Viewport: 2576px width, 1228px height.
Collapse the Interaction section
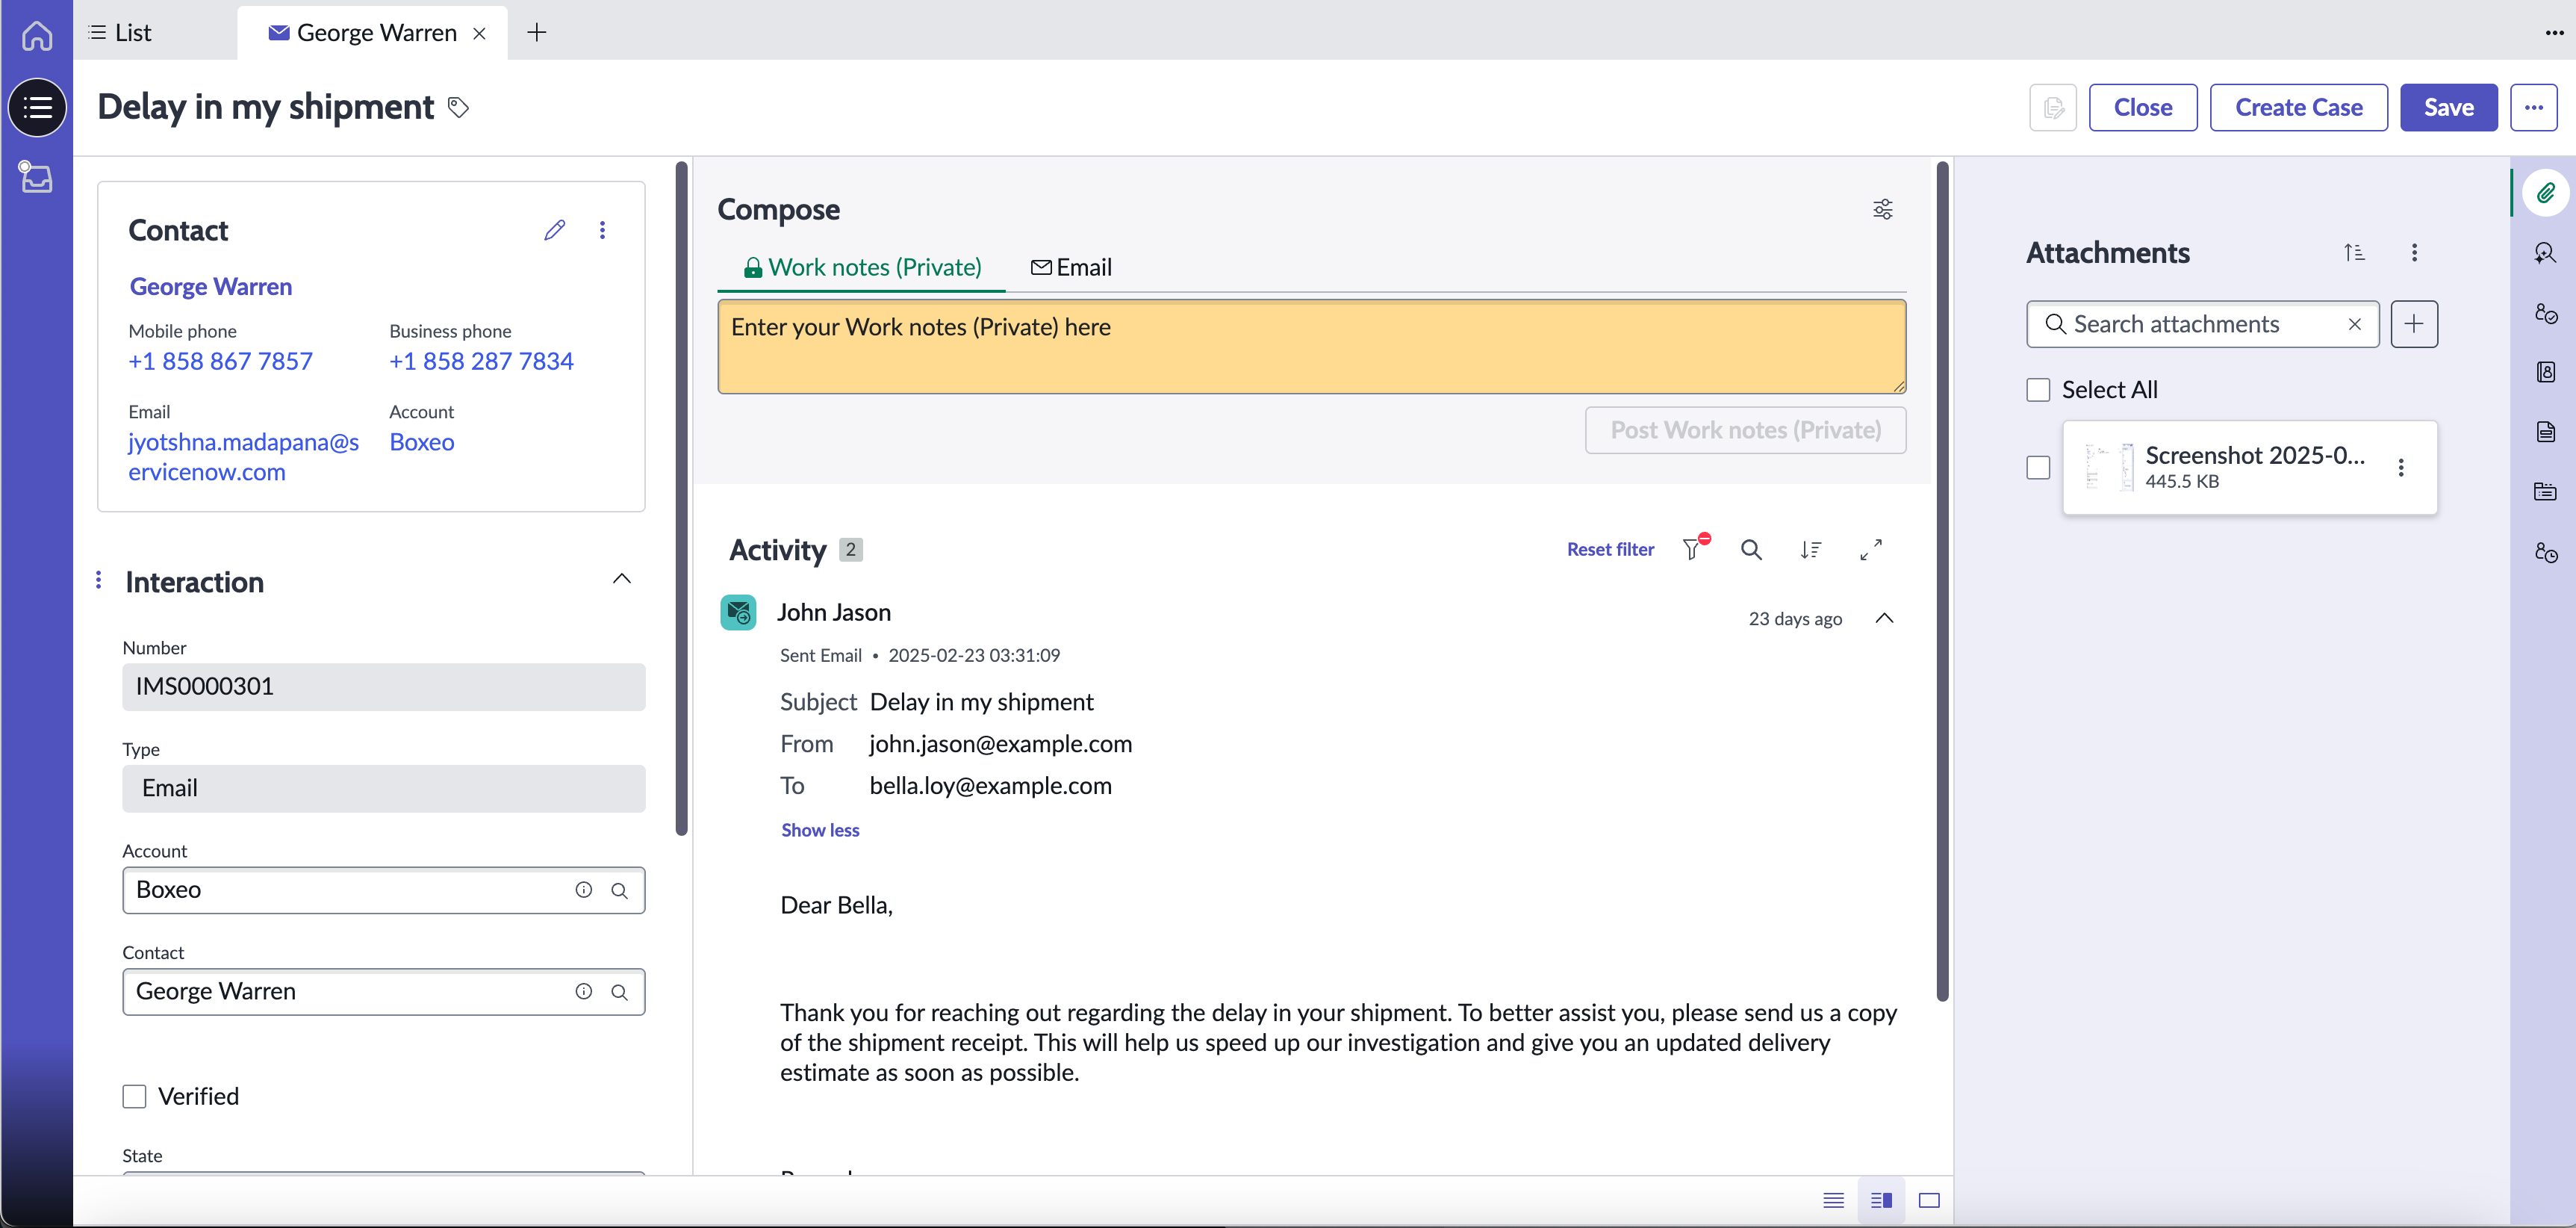pyautogui.click(x=622, y=579)
